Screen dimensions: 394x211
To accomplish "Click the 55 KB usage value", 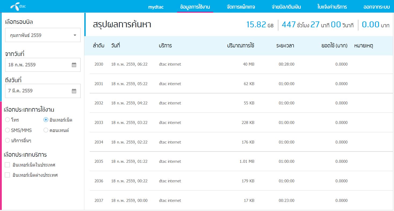I will (249, 103).
